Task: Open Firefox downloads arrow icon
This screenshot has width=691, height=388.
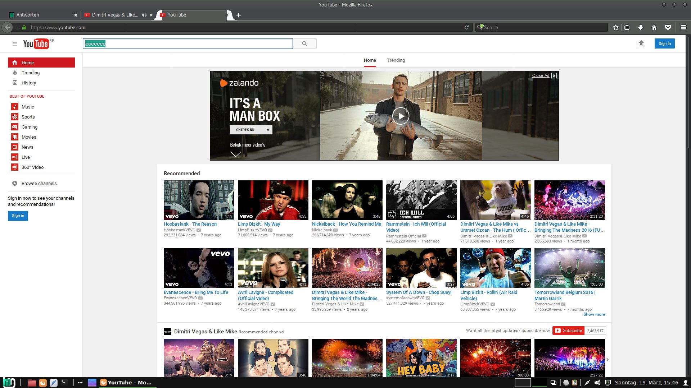Action: point(641,27)
